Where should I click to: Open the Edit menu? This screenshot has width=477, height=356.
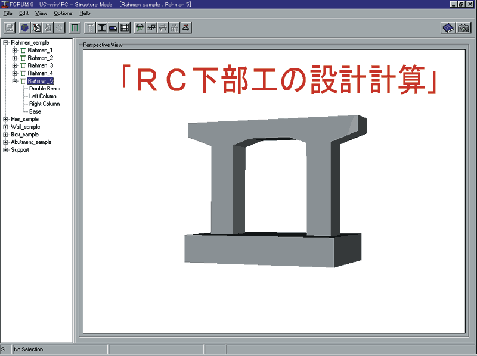24,13
